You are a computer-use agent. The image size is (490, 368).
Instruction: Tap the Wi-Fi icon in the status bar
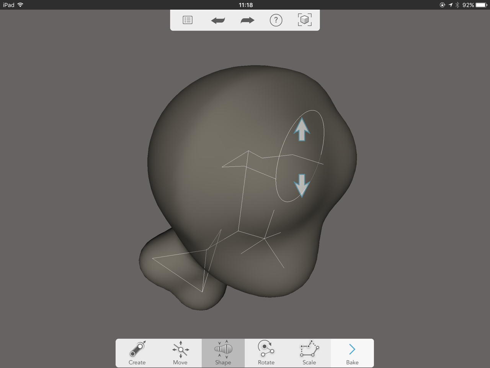click(x=20, y=5)
